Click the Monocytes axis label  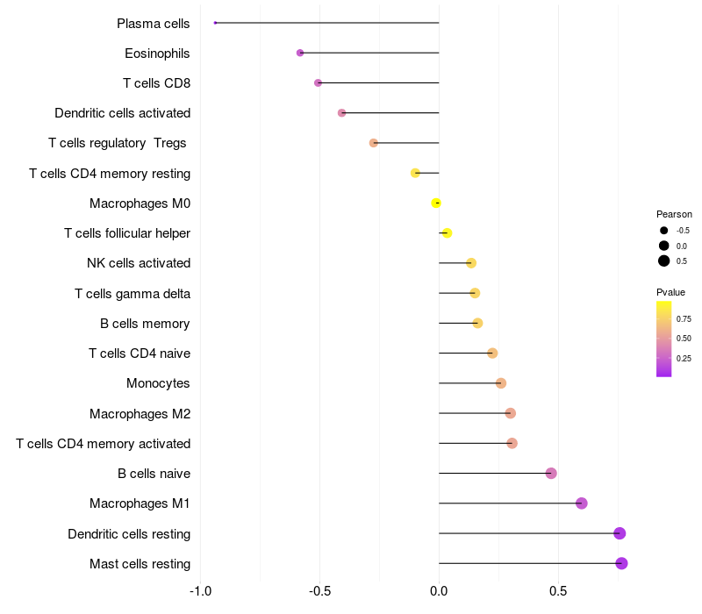pos(158,383)
